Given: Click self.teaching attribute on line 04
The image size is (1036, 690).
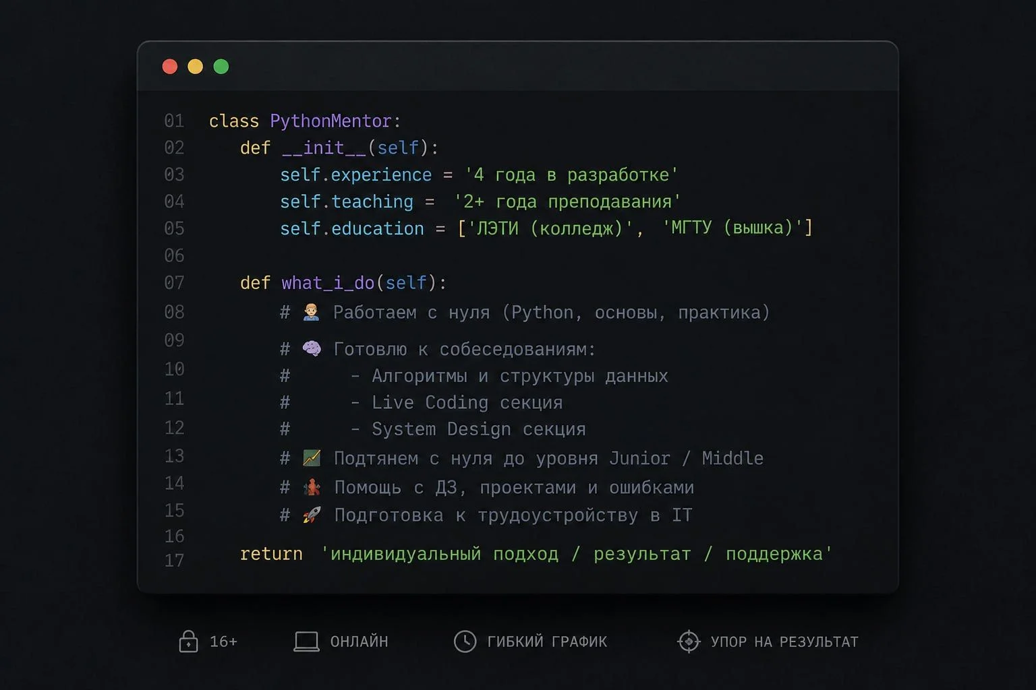Looking at the screenshot, I should (x=347, y=202).
